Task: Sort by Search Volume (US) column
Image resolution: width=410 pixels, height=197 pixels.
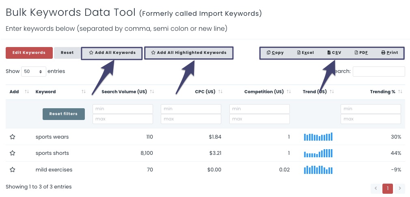Action: 124,92
